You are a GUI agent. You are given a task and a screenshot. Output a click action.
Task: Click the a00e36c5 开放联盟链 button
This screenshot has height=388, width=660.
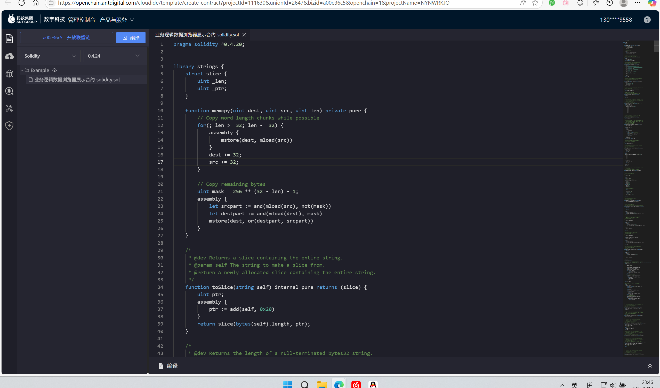tap(67, 38)
